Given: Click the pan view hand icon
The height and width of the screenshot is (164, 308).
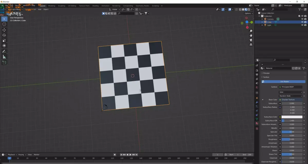Looking at the screenshot, I should coord(251,35).
